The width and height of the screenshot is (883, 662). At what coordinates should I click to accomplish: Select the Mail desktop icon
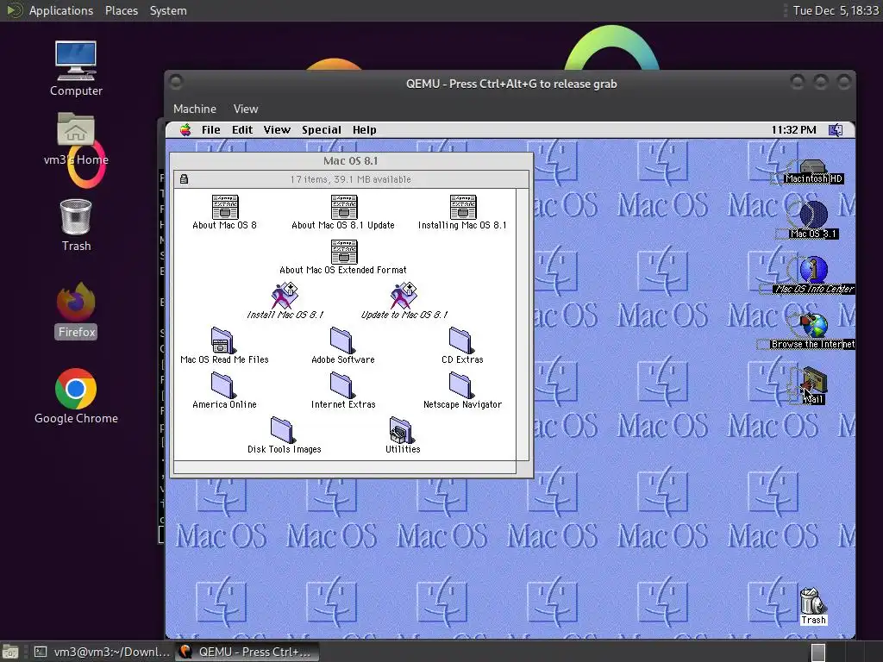pyautogui.click(x=813, y=380)
